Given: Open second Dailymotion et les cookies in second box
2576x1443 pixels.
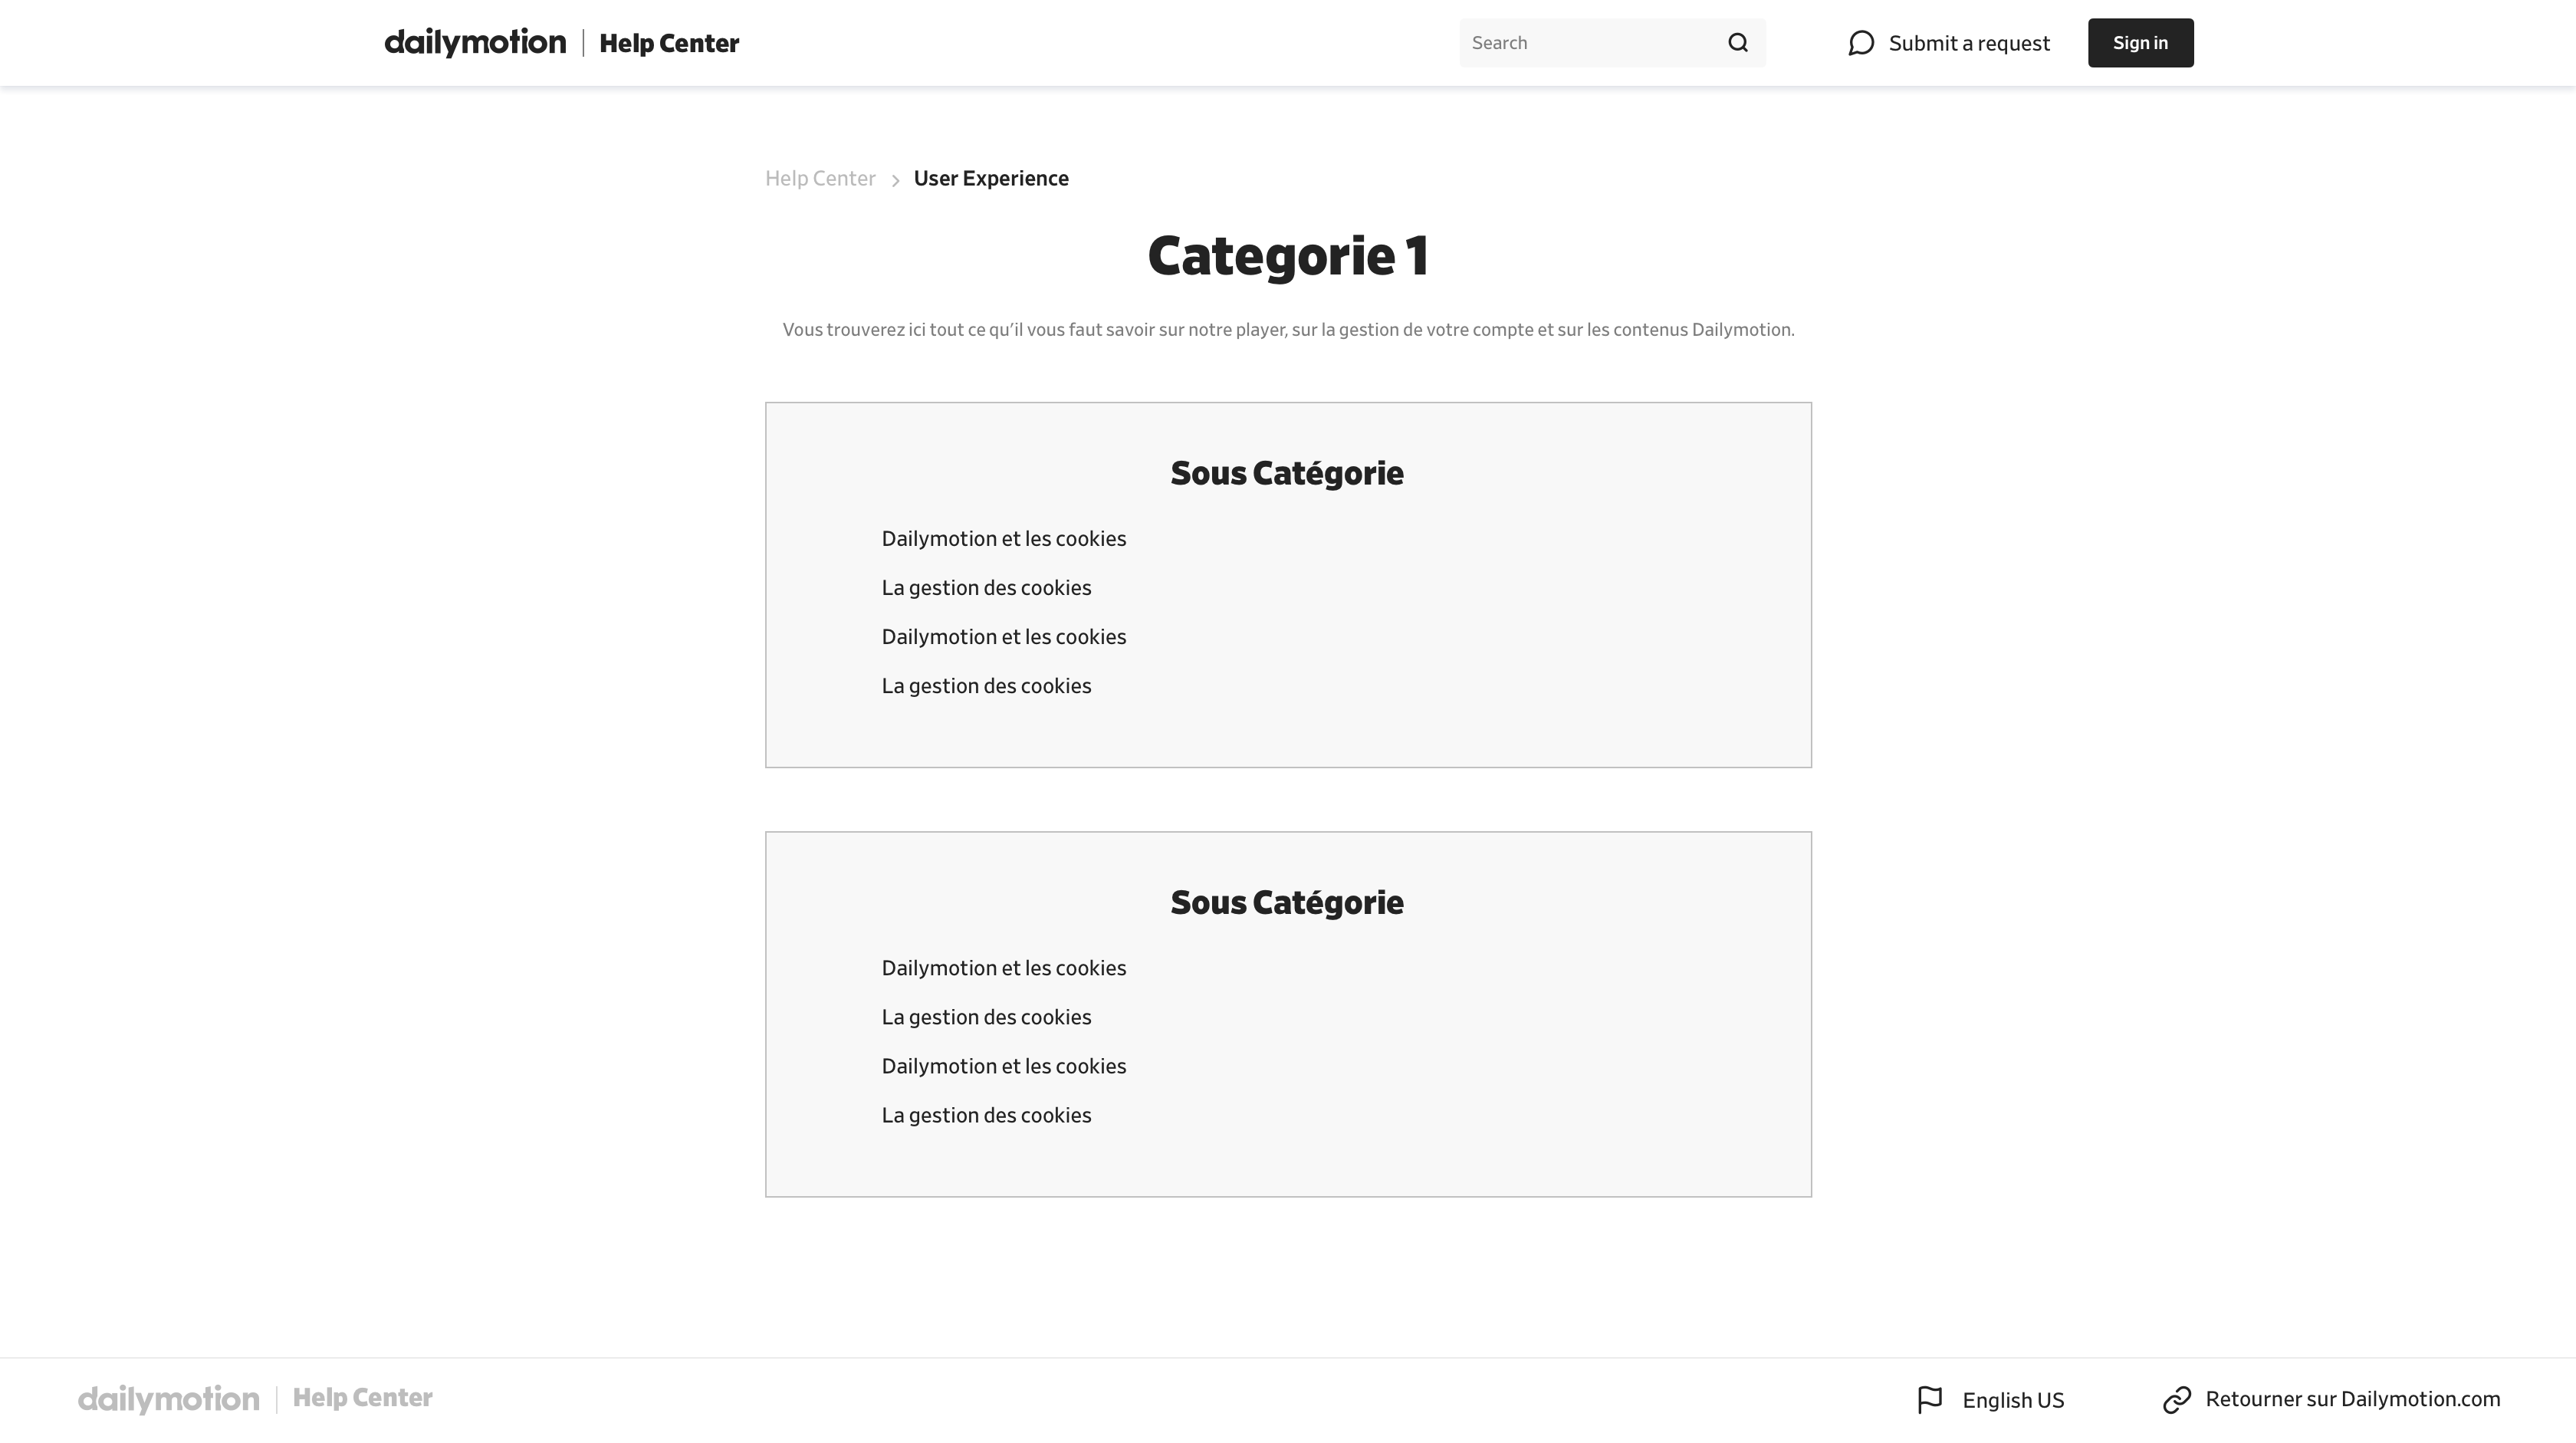Looking at the screenshot, I should pos(1004,1066).
